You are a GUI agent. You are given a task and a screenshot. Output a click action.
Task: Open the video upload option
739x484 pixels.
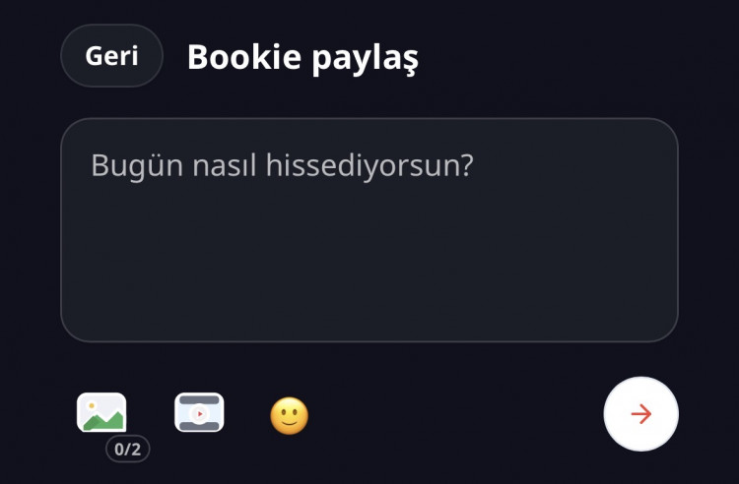pyautogui.click(x=199, y=412)
